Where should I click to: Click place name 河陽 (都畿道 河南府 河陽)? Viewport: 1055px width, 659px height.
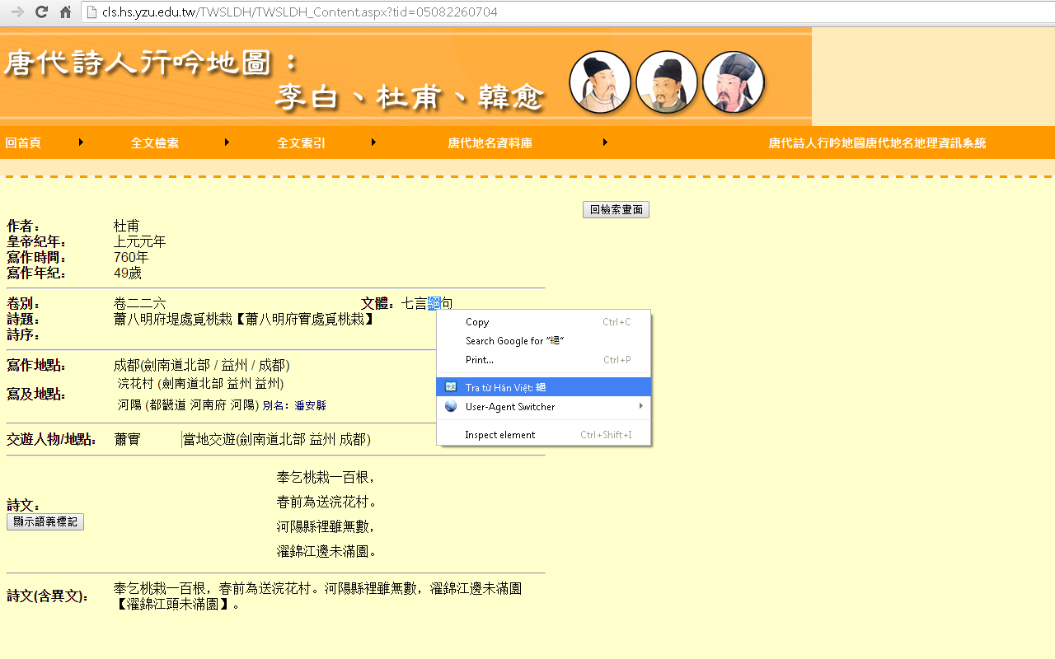click(x=189, y=405)
